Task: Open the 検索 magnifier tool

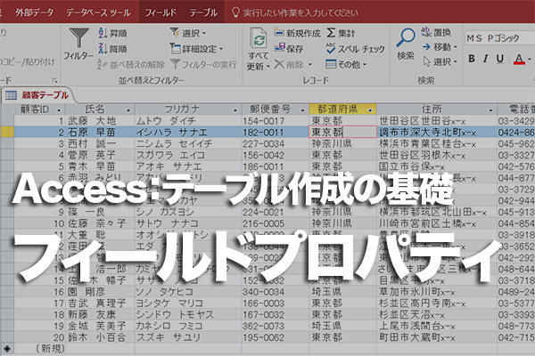Action: (x=406, y=44)
